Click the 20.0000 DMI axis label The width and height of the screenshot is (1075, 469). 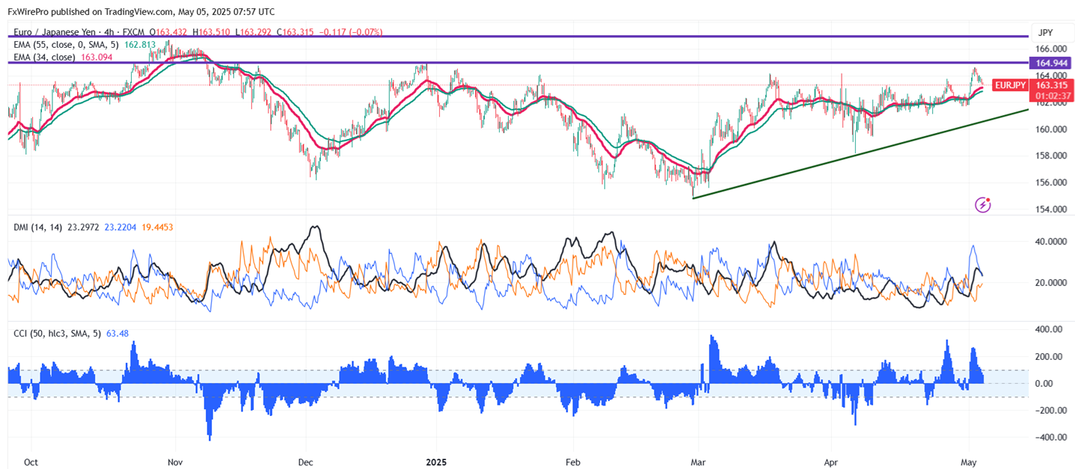pos(1051,283)
